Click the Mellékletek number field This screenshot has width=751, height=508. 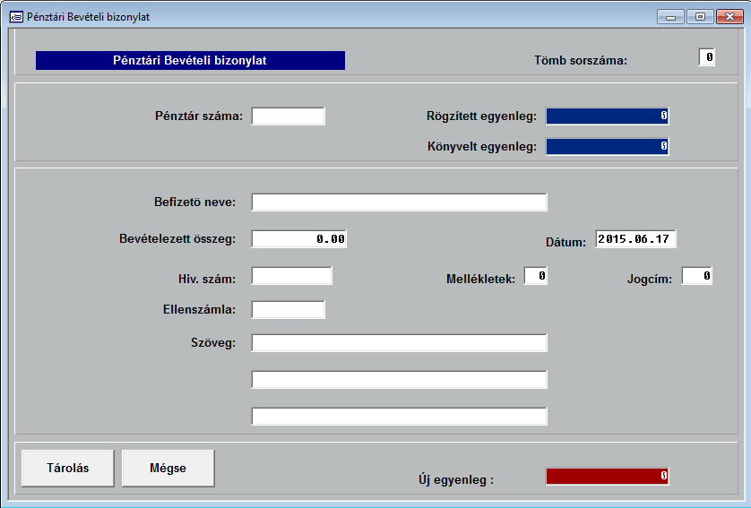(536, 276)
